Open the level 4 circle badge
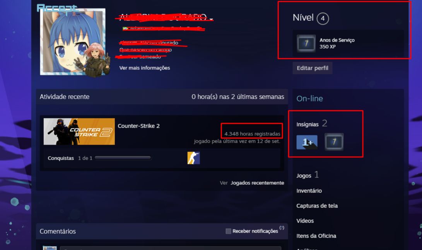The image size is (422, 250). (323, 19)
